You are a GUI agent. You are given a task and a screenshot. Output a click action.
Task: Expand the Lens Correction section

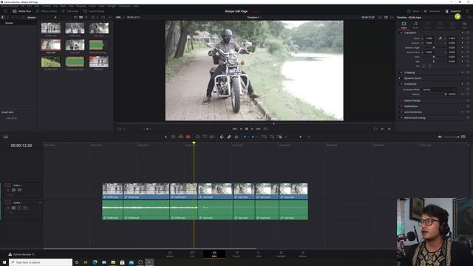pos(413,112)
